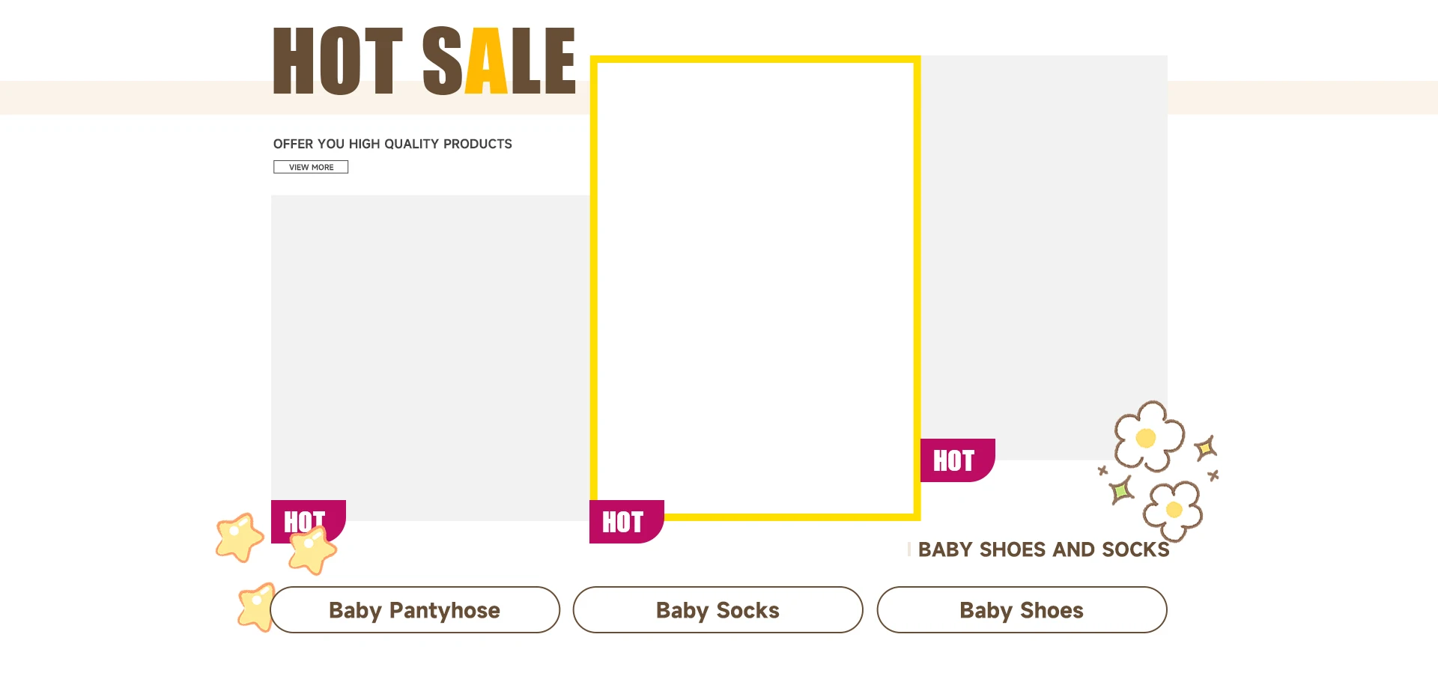Open the yellow-bordered center product panel
1438x676 pixels.
click(755, 288)
